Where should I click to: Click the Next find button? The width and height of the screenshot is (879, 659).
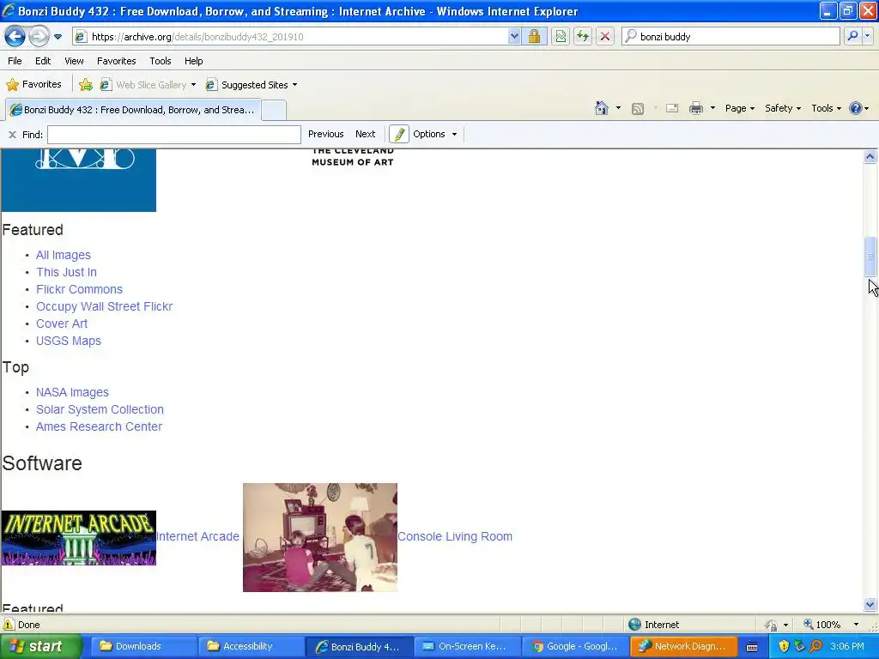point(365,134)
